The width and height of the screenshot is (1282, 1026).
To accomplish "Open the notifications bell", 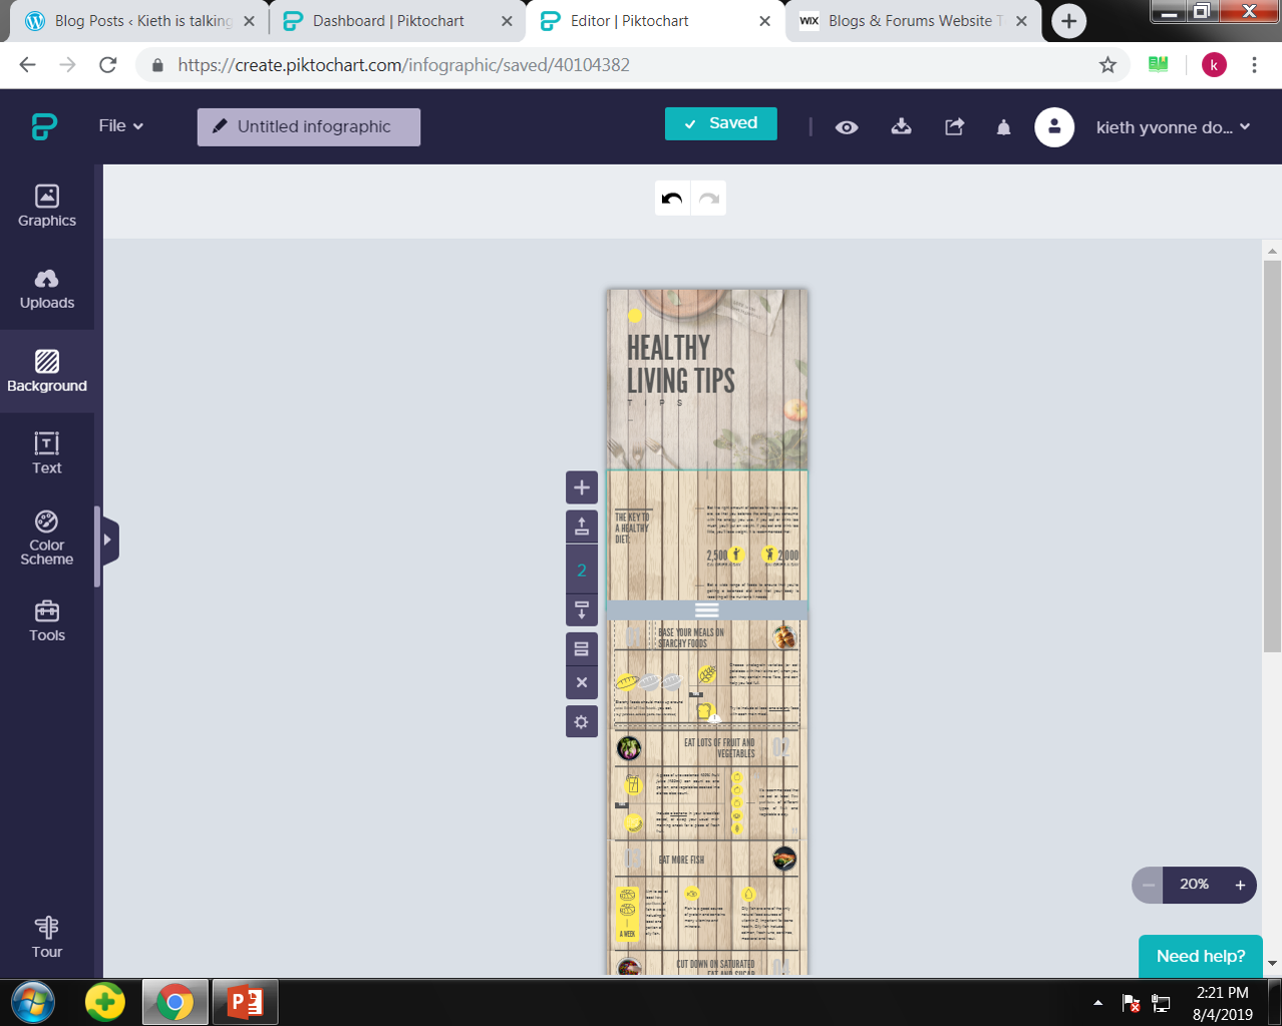I will click(x=1003, y=128).
